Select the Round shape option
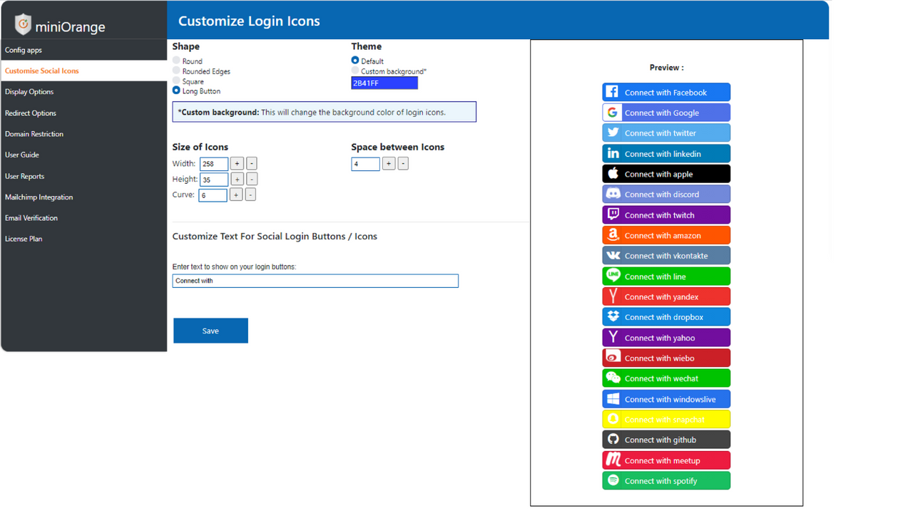Image resolution: width=913 pixels, height=513 pixels. pyautogui.click(x=176, y=61)
